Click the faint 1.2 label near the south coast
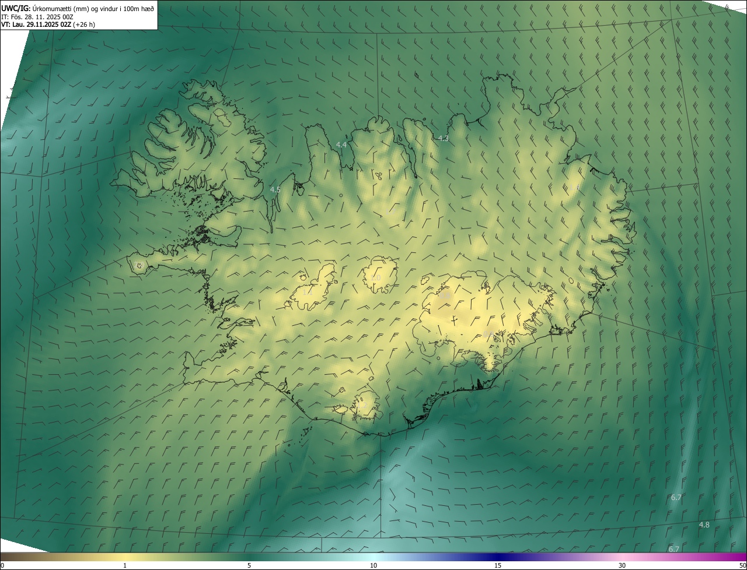The image size is (747, 570). (362, 405)
